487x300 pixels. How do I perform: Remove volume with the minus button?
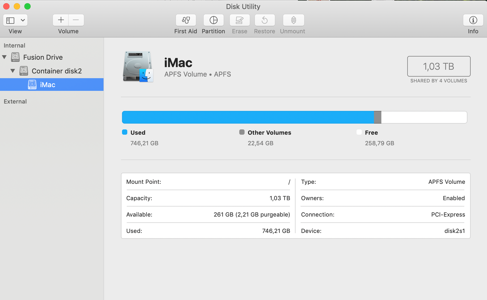[x=76, y=20]
